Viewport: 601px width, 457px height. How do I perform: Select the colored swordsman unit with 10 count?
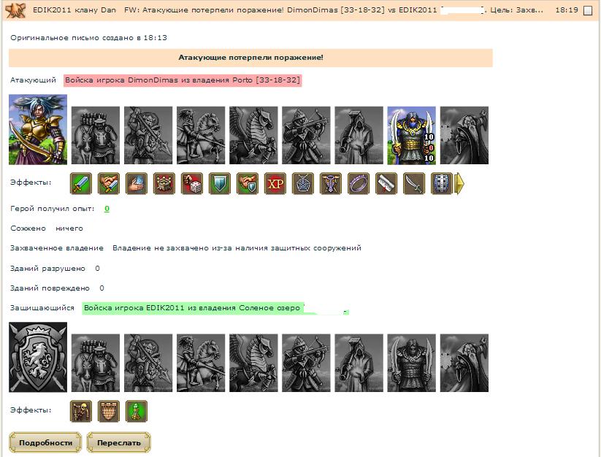pos(411,136)
